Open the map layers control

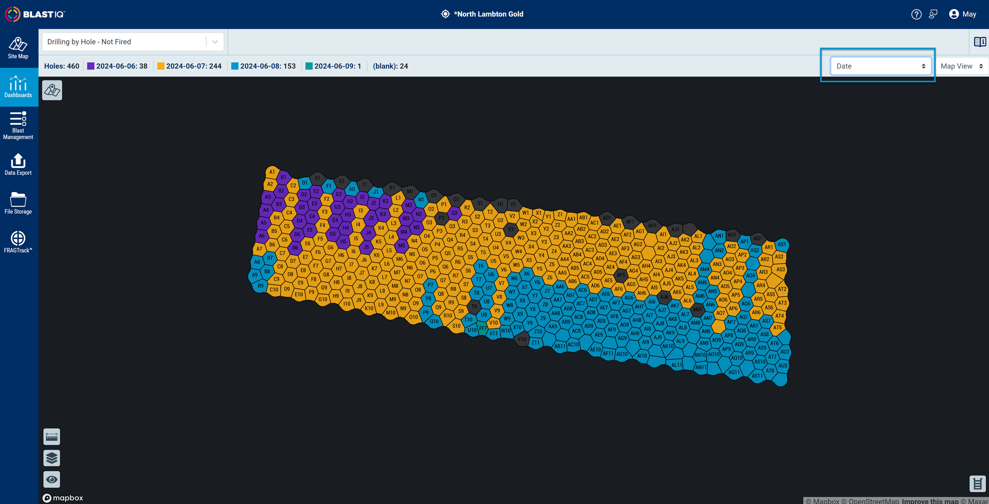[52, 458]
